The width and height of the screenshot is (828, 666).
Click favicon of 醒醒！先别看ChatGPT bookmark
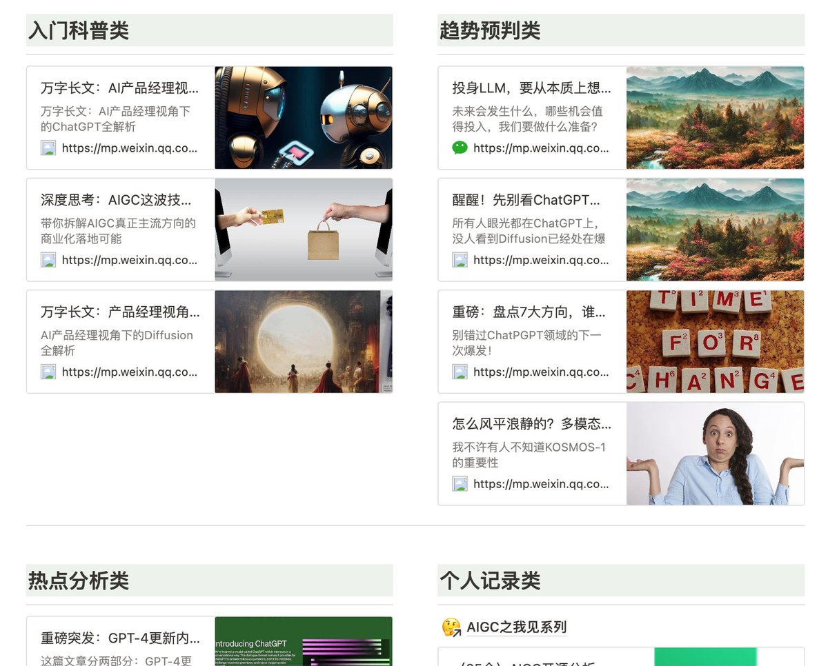coord(460,260)
